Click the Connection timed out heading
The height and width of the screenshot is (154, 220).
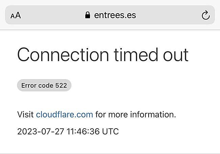click(x=103, y=54)
